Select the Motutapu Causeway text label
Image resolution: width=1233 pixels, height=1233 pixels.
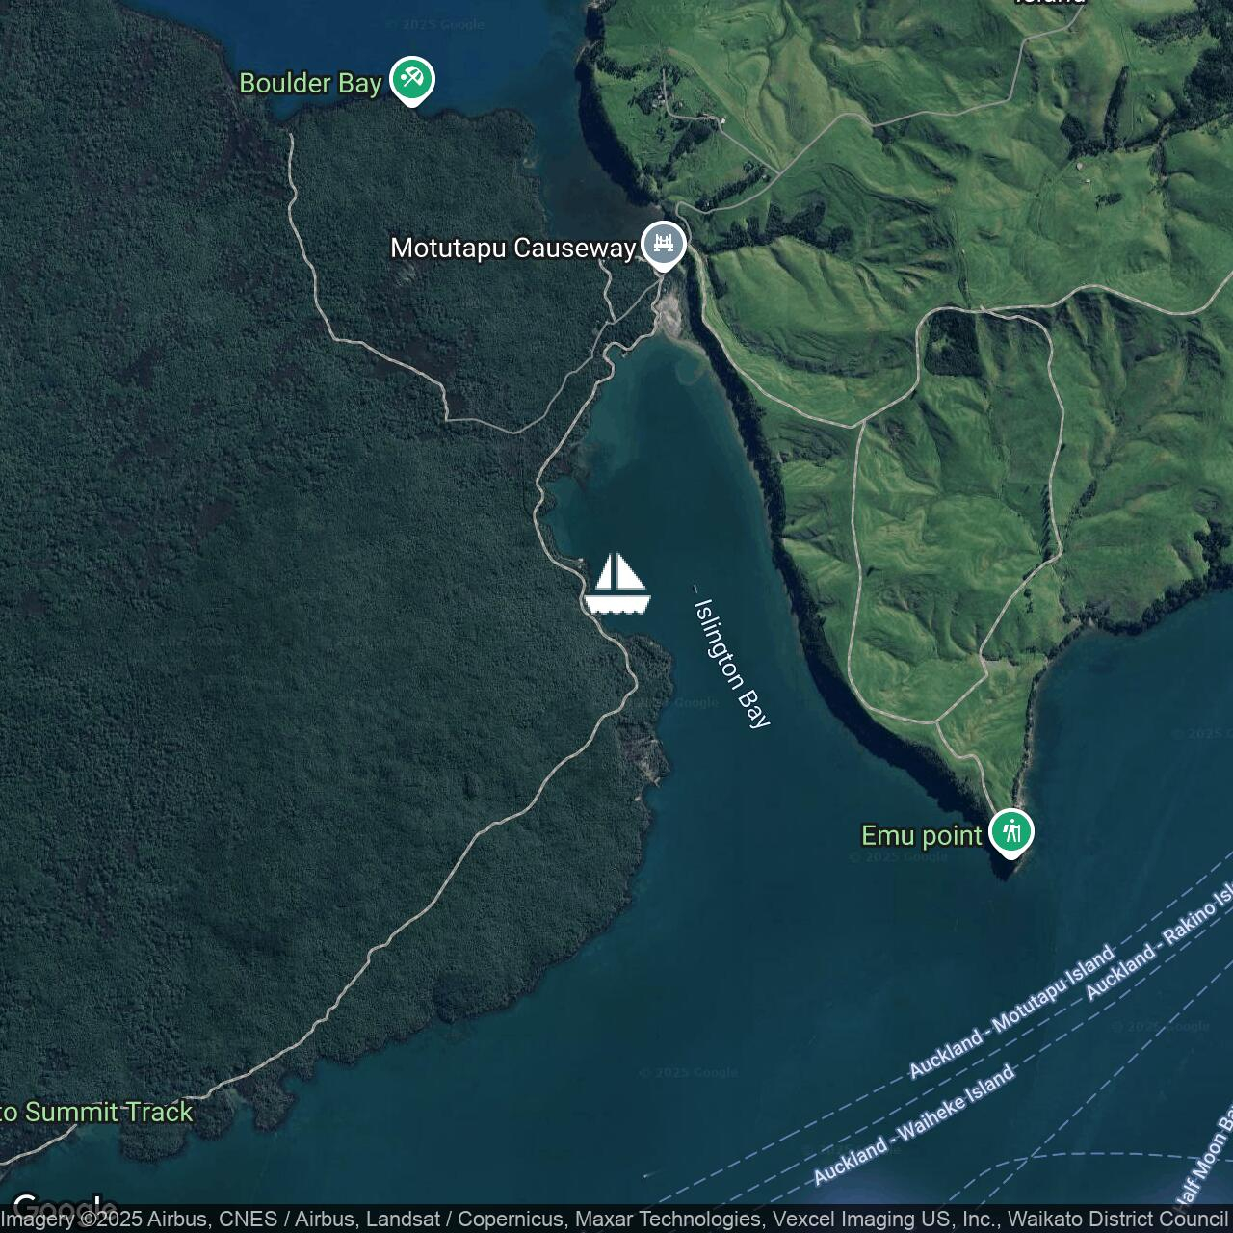click(x=512, y=249)
